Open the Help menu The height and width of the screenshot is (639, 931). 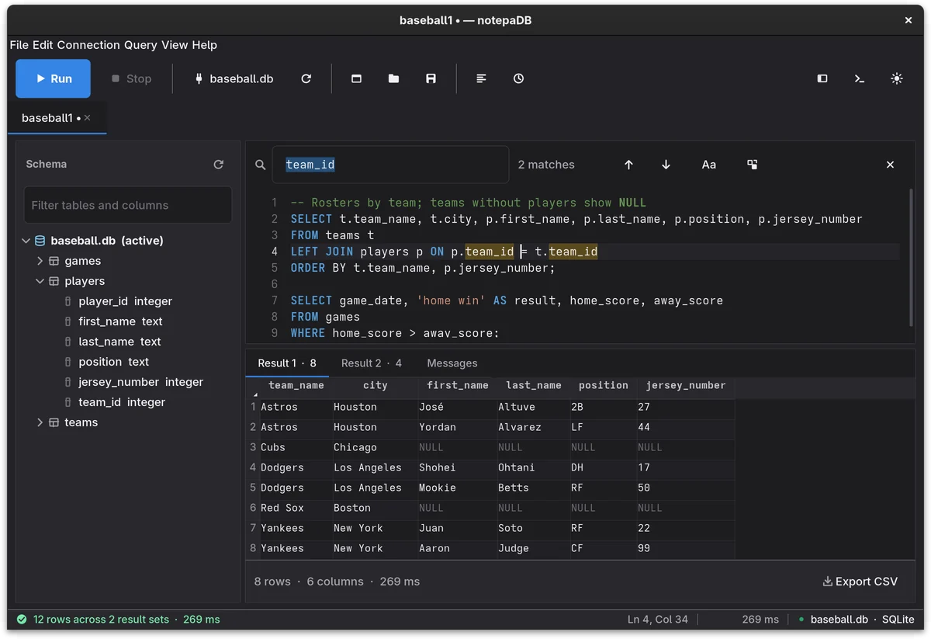point(205,45)
